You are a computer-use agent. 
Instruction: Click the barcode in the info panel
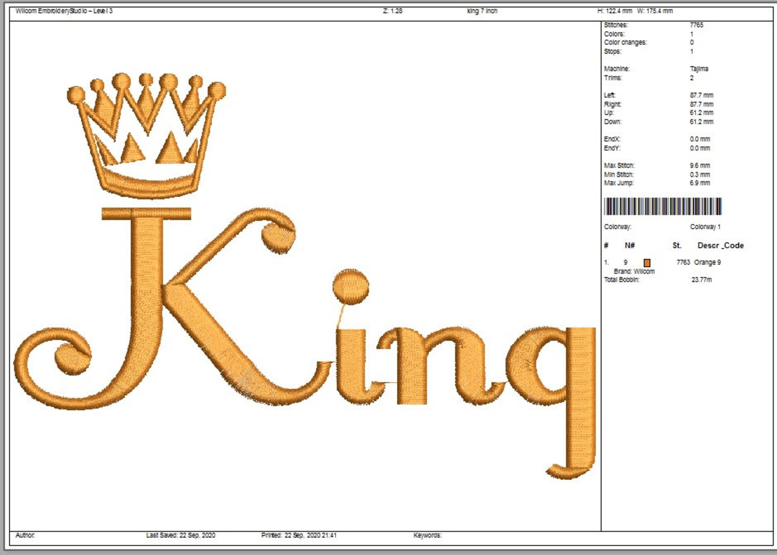point(663,206)
